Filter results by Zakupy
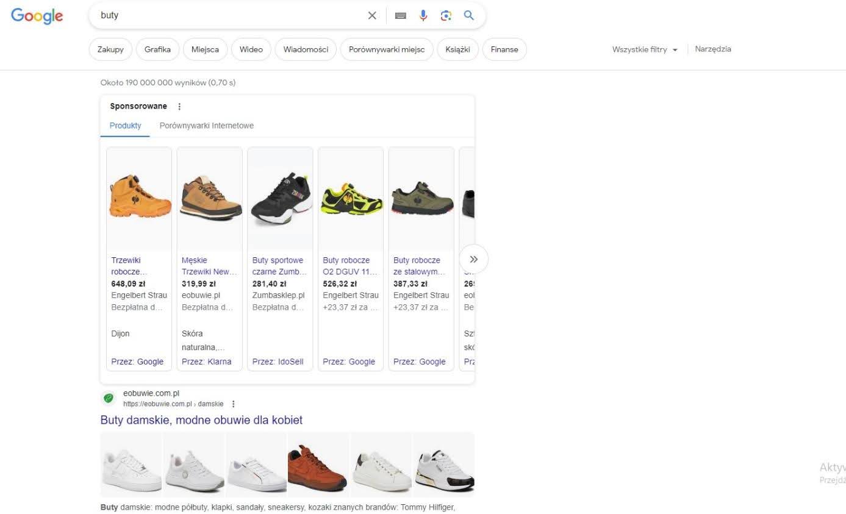The width and height of the screenshot is (846, 514). tap(110, 49)
